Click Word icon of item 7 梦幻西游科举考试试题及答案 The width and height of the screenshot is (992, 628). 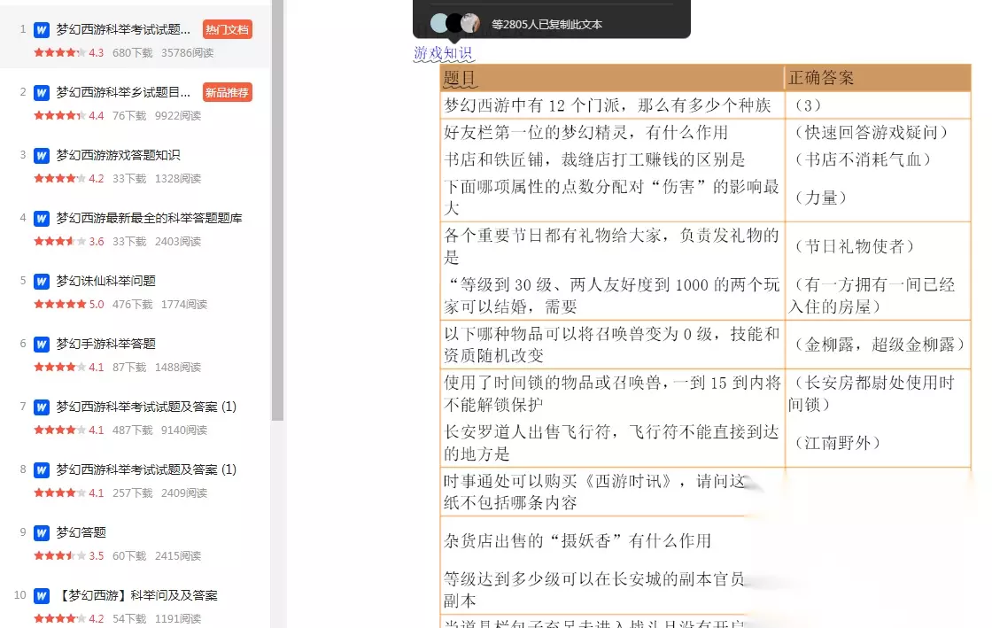(42, 407)
